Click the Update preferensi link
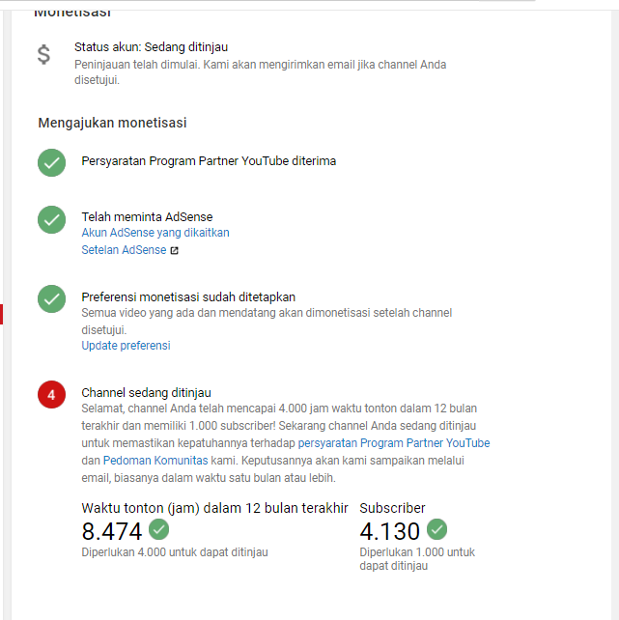 click(x=126, y=346)
